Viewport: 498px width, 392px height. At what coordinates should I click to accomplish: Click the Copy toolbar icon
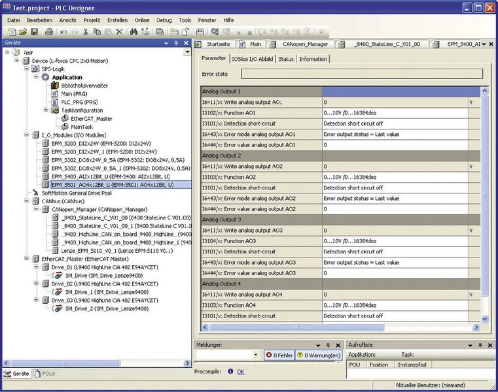(x=97, y=32)
